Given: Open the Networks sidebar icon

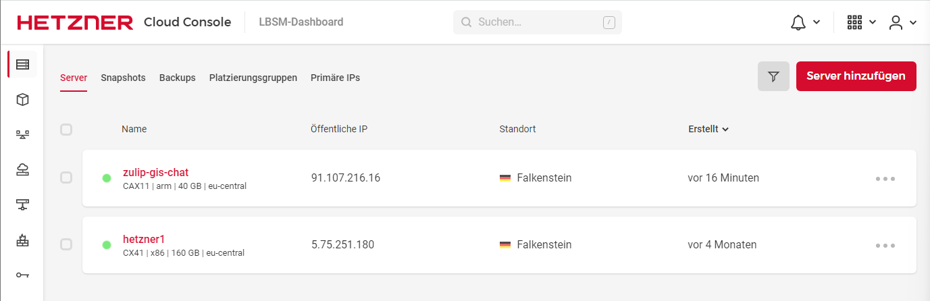Looking at the screenshot, I should 23,204.
